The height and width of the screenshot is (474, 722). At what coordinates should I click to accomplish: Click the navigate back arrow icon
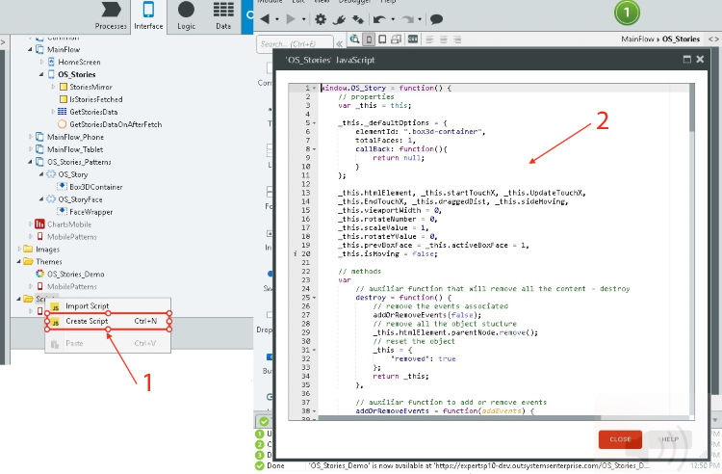click(266, 19)
